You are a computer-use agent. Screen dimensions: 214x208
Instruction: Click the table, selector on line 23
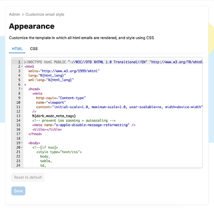point(46,161)
